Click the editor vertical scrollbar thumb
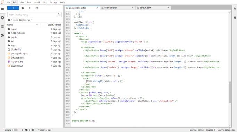 coord(230,92)
